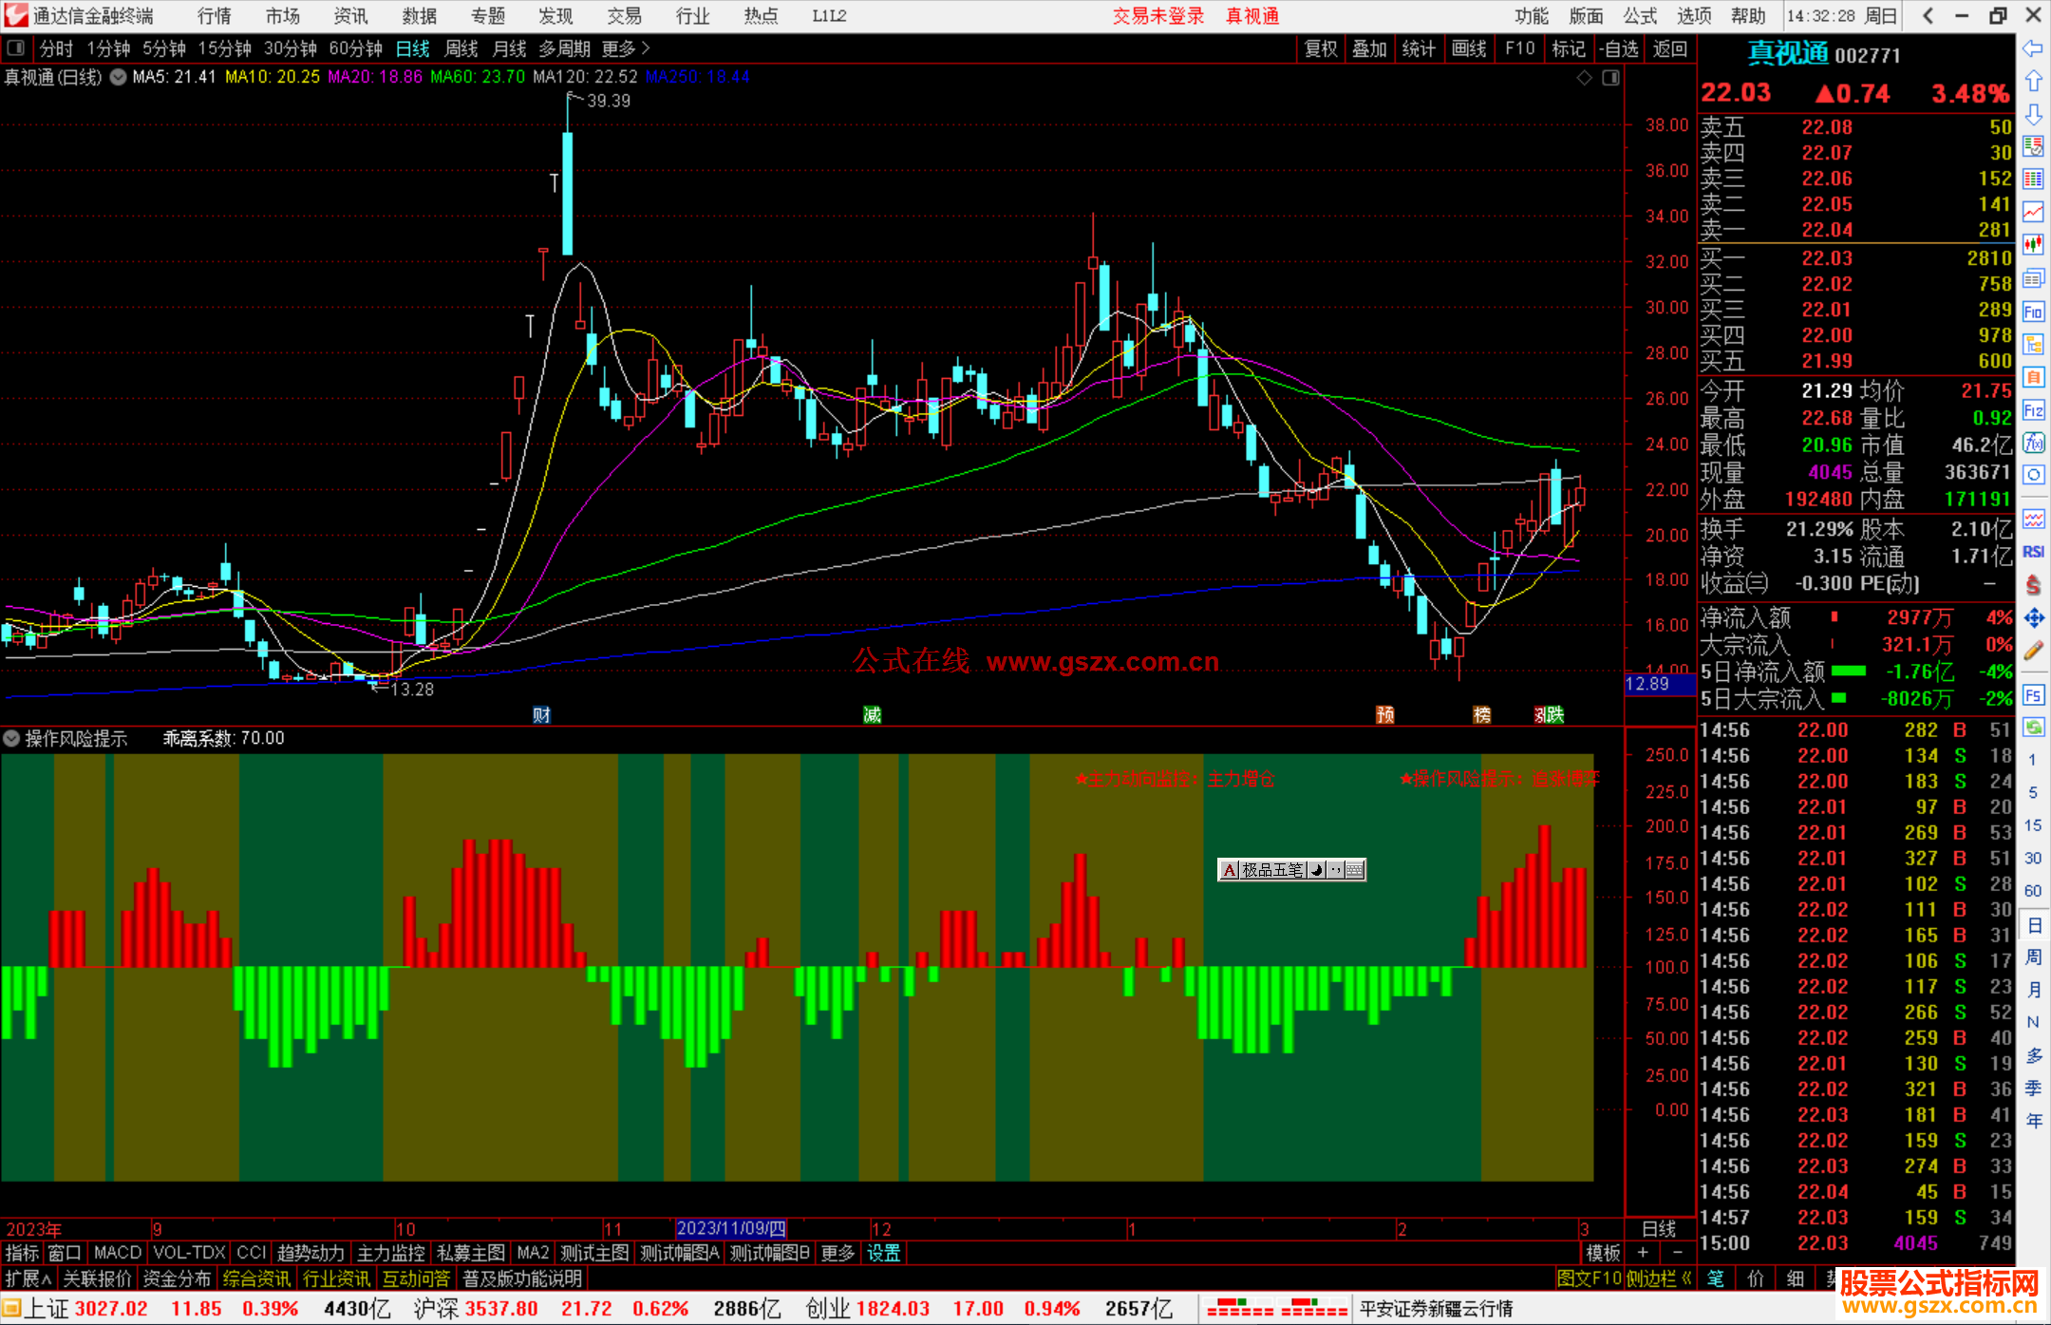This screenshot has height=1325, width=2051.
Task: Click the f(x) formula sidebar icon
Action: (x=2033, y=443)
